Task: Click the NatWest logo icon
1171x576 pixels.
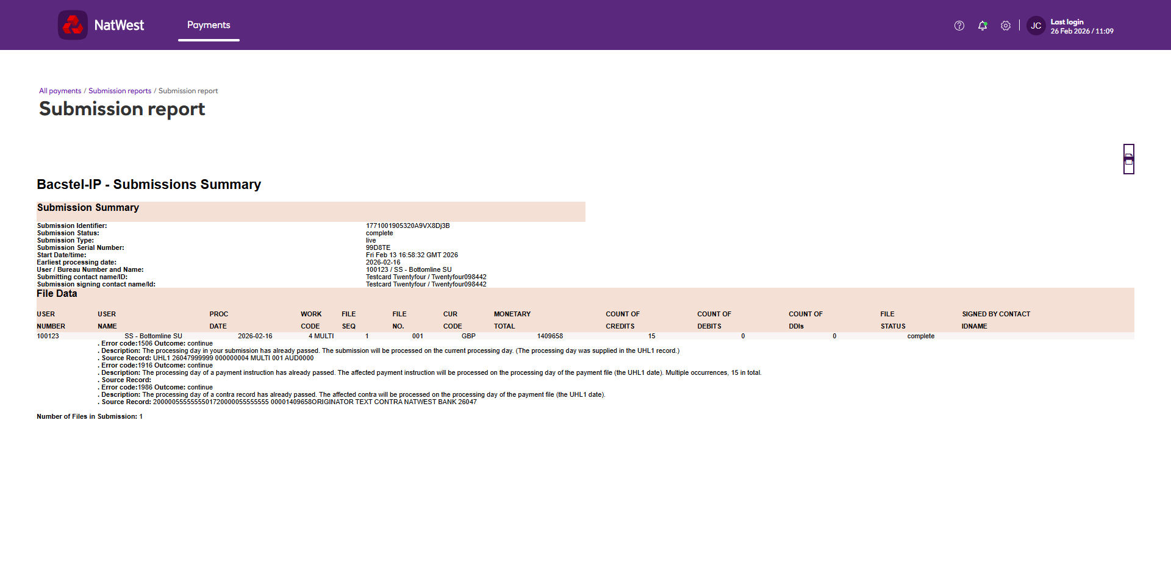Action: pos(73,25)
